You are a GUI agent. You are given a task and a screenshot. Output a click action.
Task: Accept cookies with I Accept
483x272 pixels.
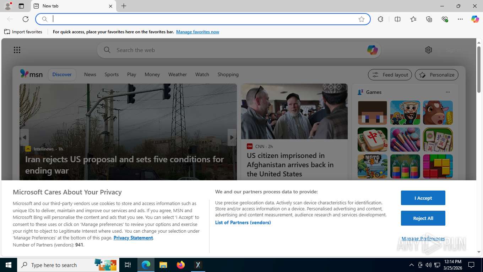point(423,198)
